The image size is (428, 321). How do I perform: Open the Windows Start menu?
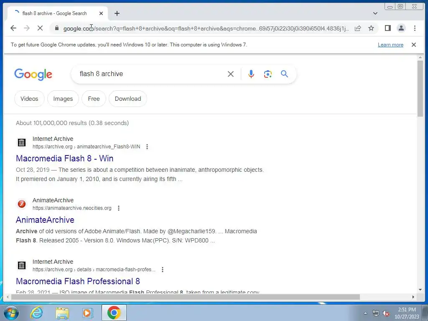pyautogui.click(x=11, y=313)
